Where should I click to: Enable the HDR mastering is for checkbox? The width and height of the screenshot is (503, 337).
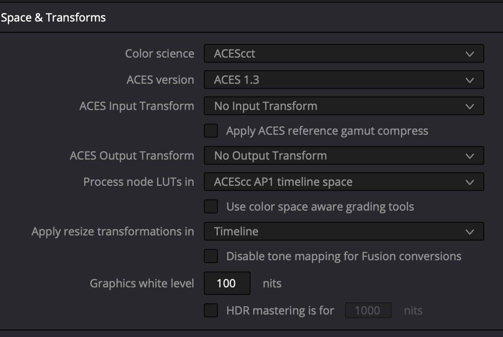tap(211, 310)
